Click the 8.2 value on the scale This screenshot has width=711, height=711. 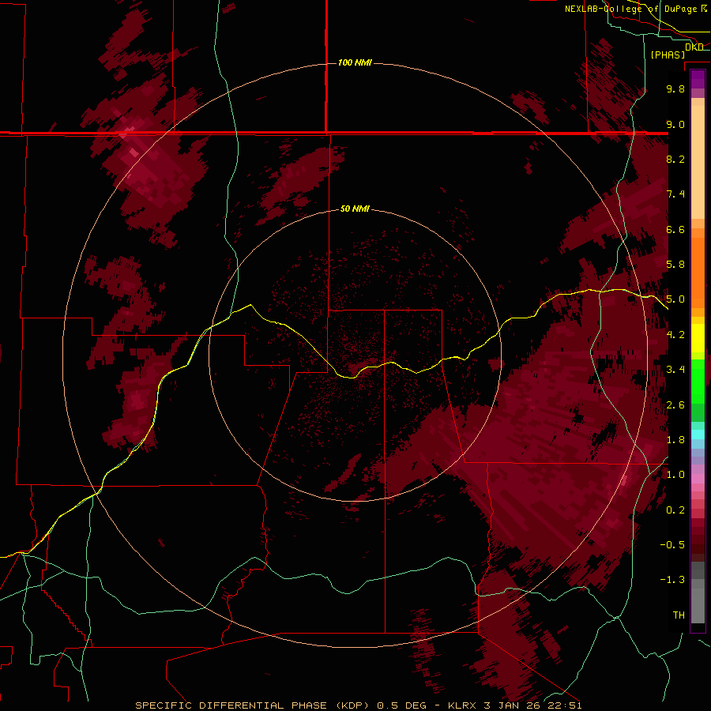(675, 159)
